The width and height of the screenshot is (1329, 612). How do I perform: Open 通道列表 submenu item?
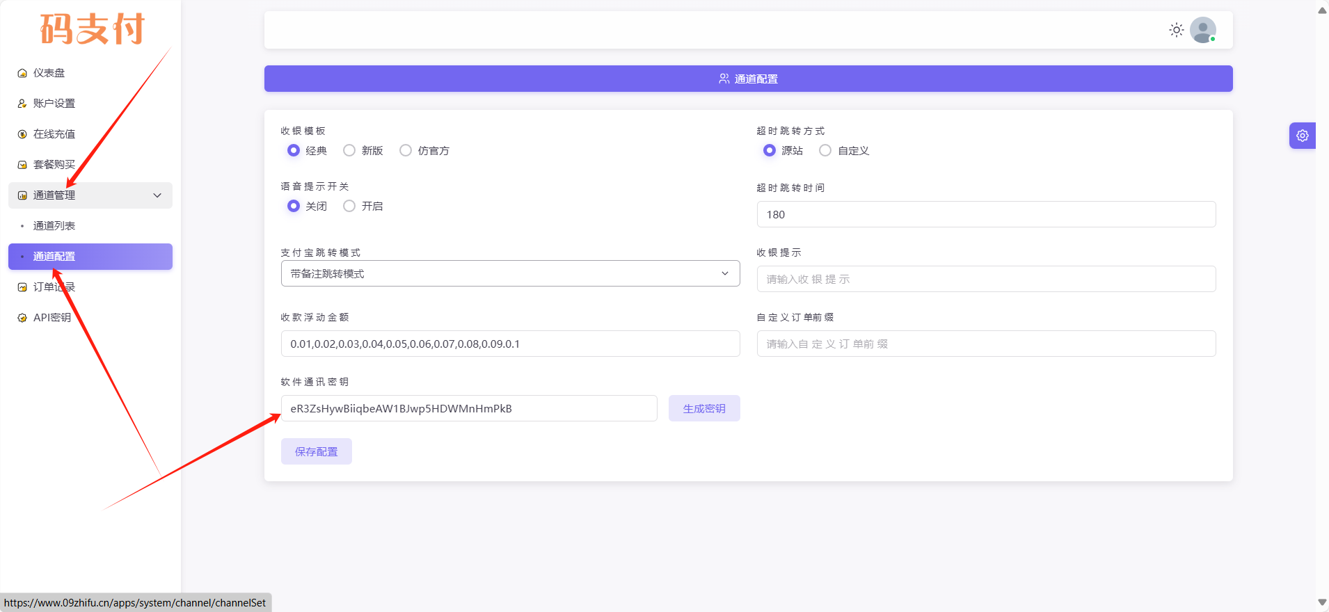click(90, 226)
